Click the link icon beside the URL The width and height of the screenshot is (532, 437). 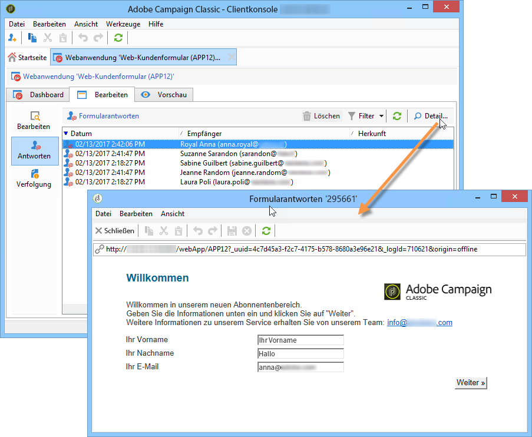coord(100,249)
